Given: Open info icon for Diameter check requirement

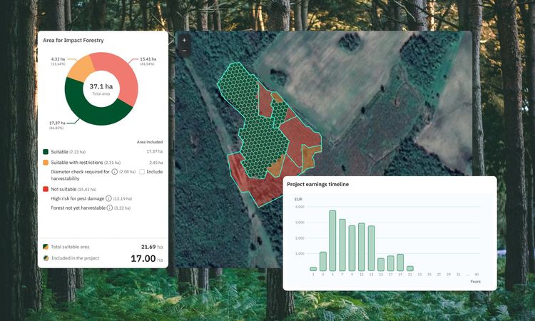Looking at the screenshot, I should pyautogui.click(x=114, y=172).
